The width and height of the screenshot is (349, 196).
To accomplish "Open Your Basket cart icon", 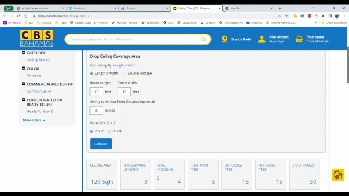I will click(299, 39).
